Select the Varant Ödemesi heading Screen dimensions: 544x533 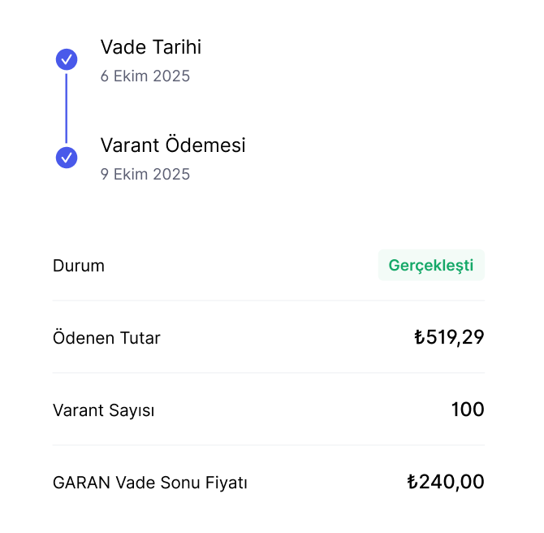point(173,145)
